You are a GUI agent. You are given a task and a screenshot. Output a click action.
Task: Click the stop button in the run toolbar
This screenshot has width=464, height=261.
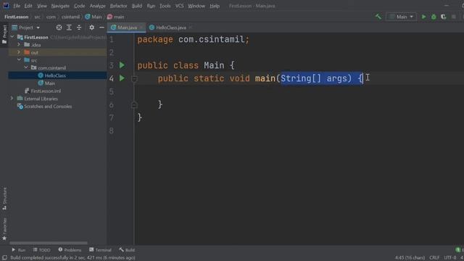pyautogui.click(x=454, y=17)
